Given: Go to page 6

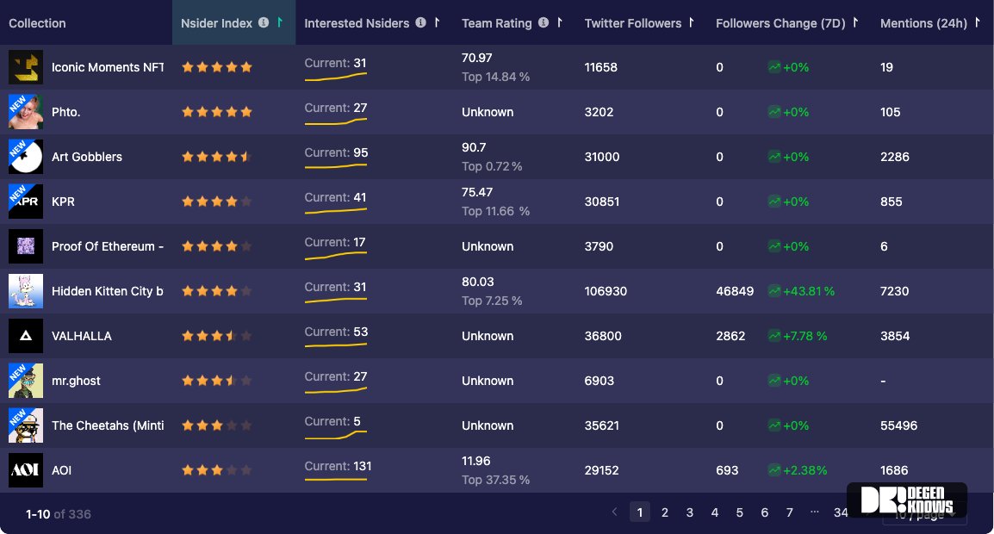Looking at the screenshot, I should [x=765, y=512].
